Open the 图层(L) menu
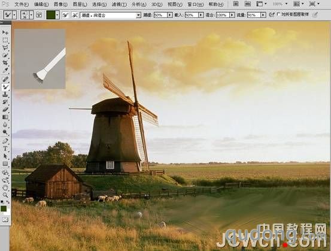Screen dimensions: 331x251 [x=80, y=4]
